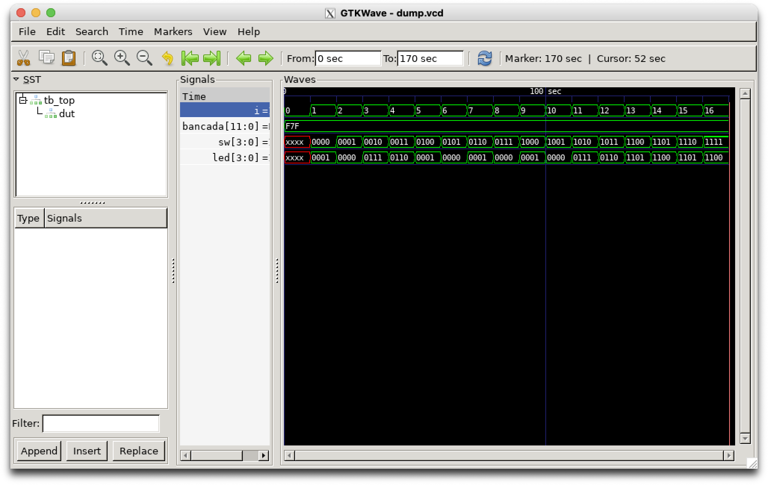Viewport: 768px width, 485px height.
Task: Click the Filter text field
Action: (101, 423)
